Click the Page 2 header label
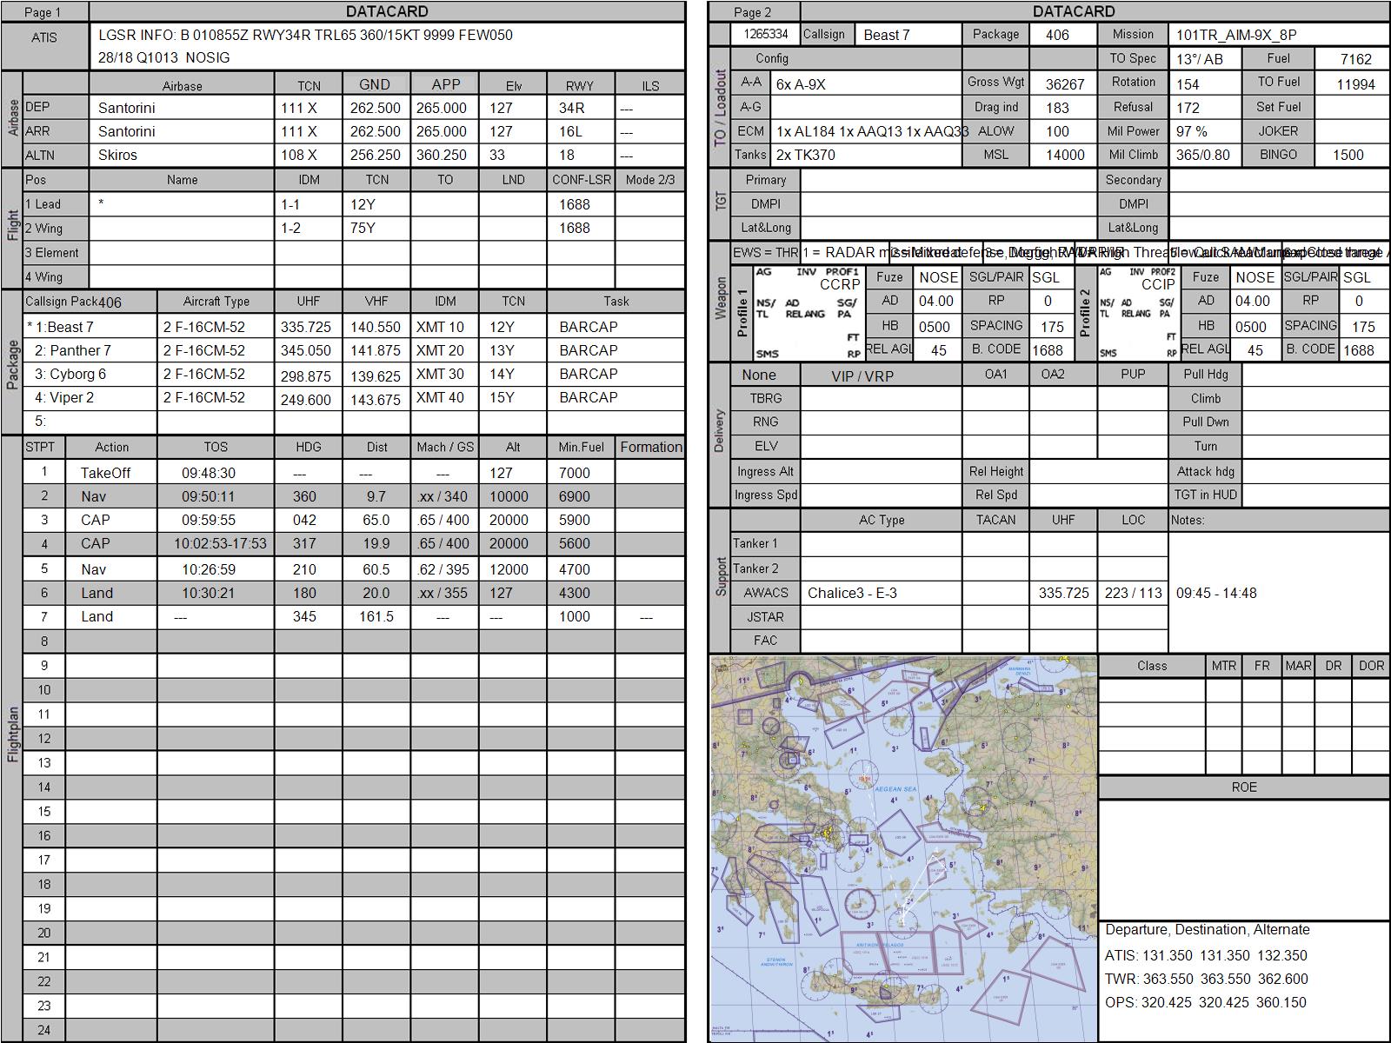This screenshot has width=1391, height=1043. coord(753,12)
